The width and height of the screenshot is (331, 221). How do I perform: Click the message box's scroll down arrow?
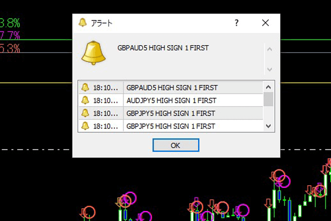pyautogui.click(x=270, y=69)
